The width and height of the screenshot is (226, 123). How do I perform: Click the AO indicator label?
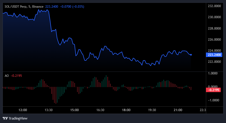(x=7, y=76)
